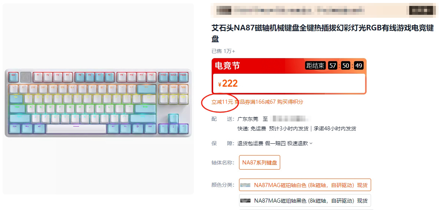The width and height of the screenshot is (440, 210).
Task: Click the keyboard product main image
Action: coord(98,99)
